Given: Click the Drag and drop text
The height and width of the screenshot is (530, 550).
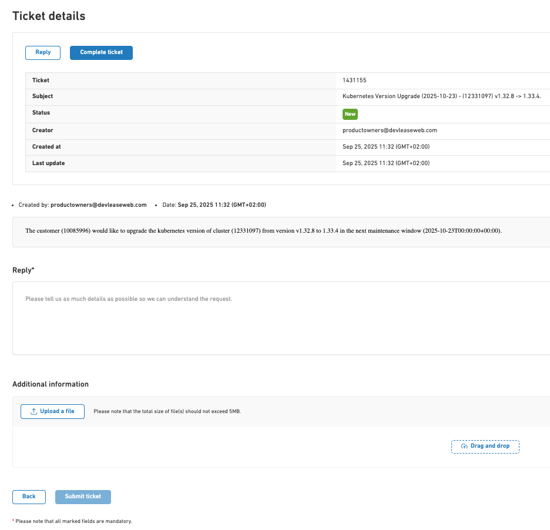Looking at the screenshot, I should (x=490, y=447).
